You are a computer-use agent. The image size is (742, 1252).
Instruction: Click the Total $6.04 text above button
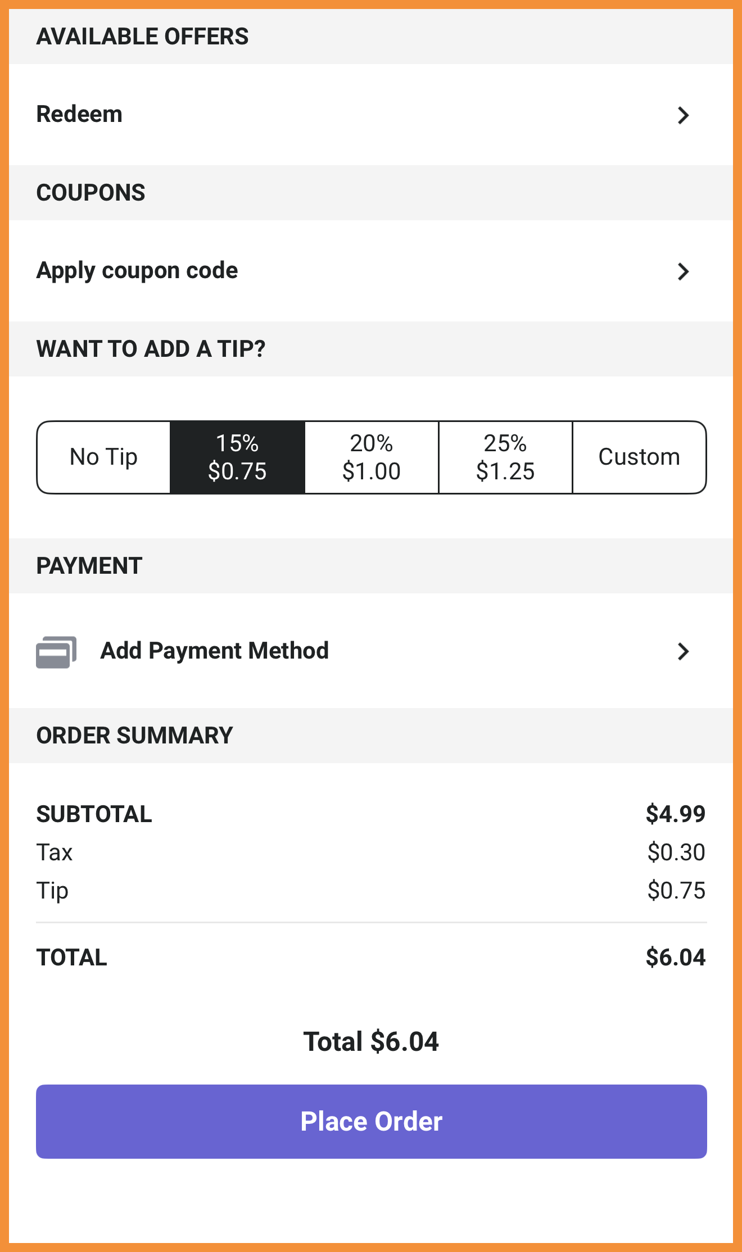pos(371,1041)
